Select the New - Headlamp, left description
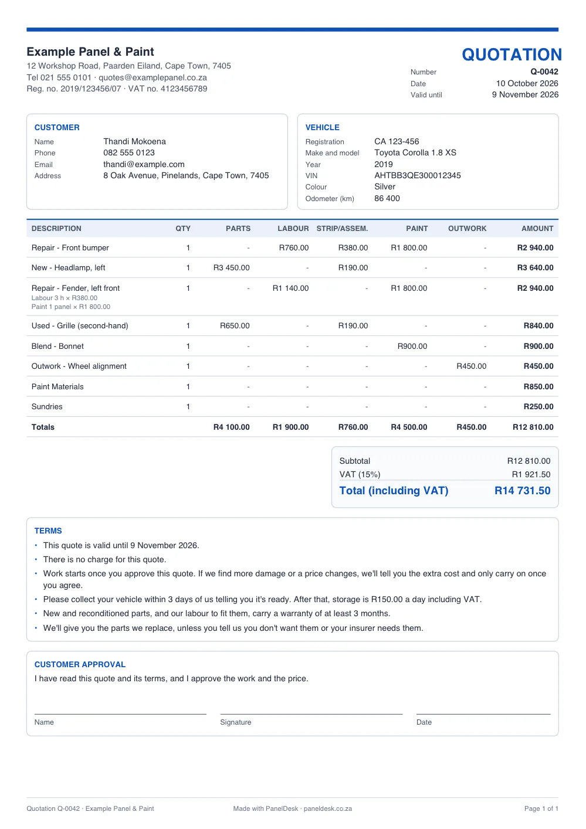Image resolution: width=586 pixels, height=829 pixels. 69,267
